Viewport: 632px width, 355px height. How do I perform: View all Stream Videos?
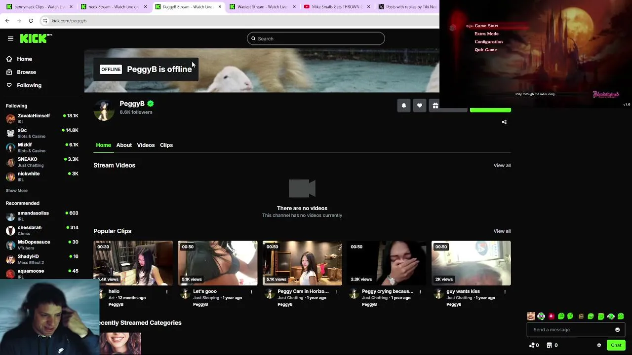pyautogui.click(x=502, y=166)
